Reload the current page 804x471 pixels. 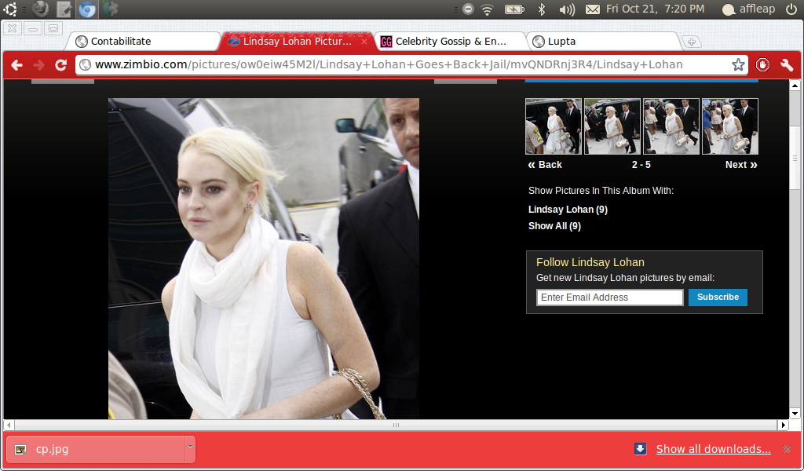[x=61, y=65]
